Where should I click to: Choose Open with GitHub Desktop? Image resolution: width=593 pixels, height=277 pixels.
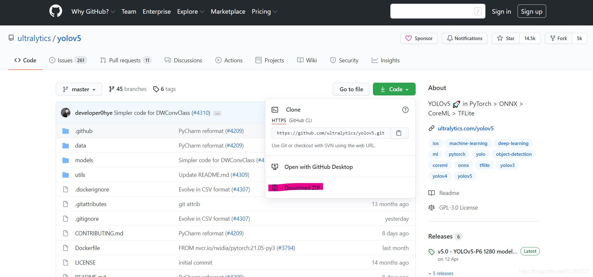pyautogui.click(x=318, y=167)
